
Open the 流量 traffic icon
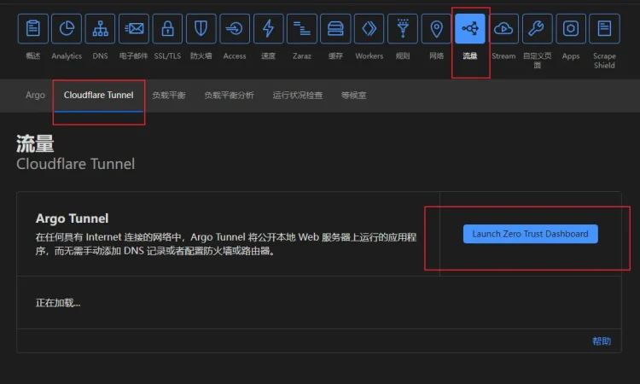(470, 28)
